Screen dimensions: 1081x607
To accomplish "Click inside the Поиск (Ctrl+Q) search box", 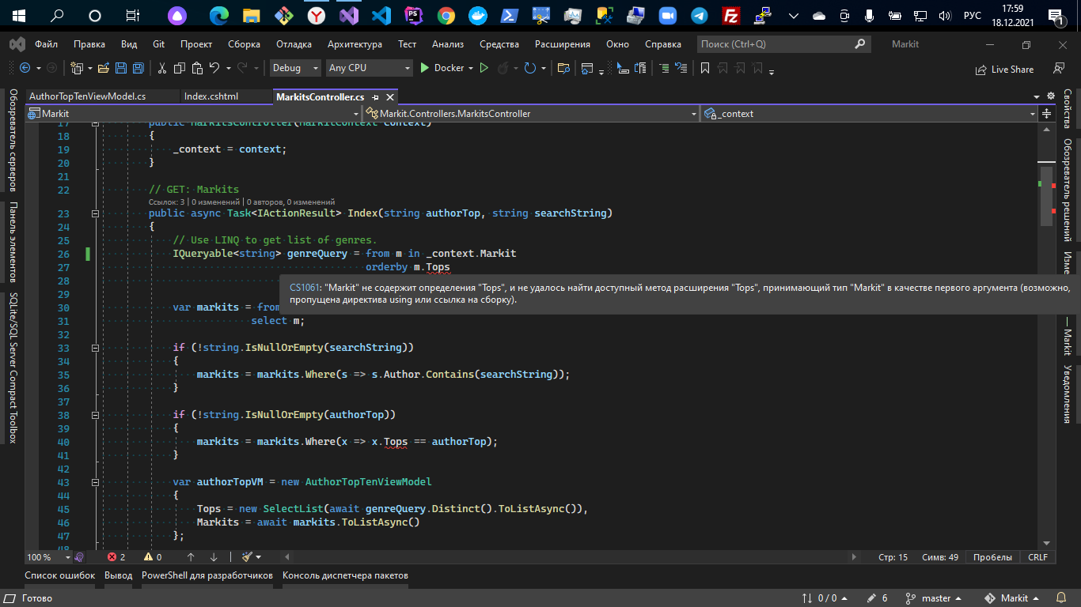I will click(x=783, y=44).
